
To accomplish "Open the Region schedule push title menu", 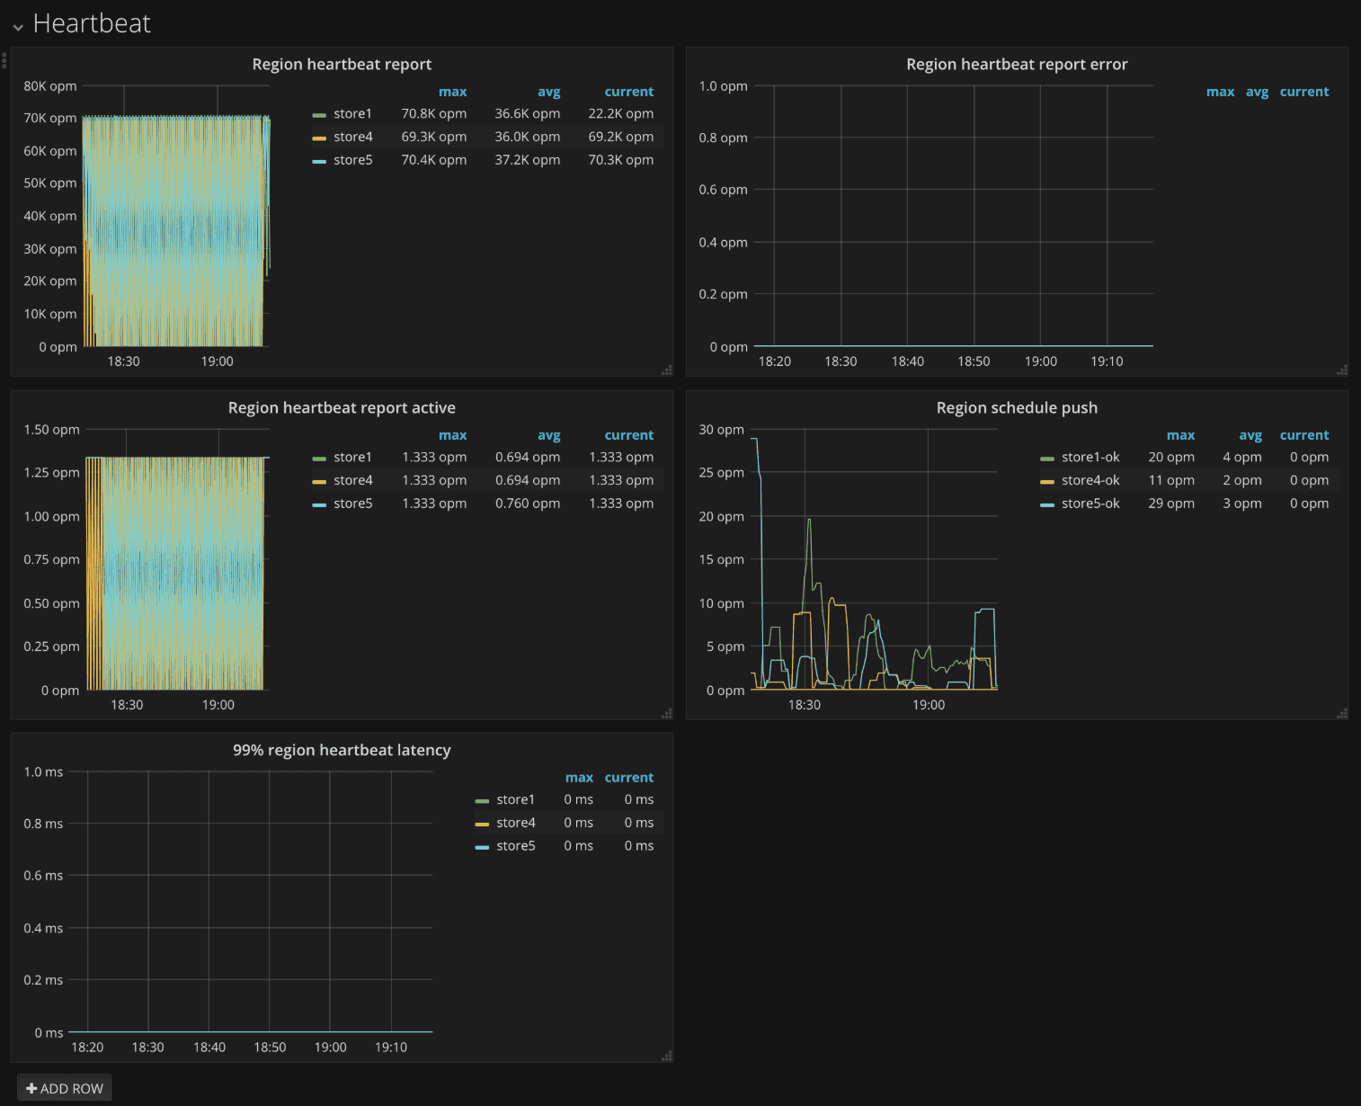I will 1016,407.
